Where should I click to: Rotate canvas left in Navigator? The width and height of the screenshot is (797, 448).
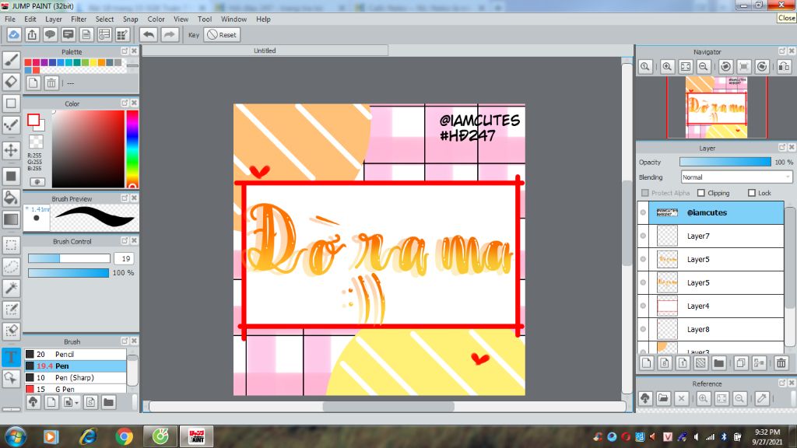pyautogui.click(x=726, y=67)
